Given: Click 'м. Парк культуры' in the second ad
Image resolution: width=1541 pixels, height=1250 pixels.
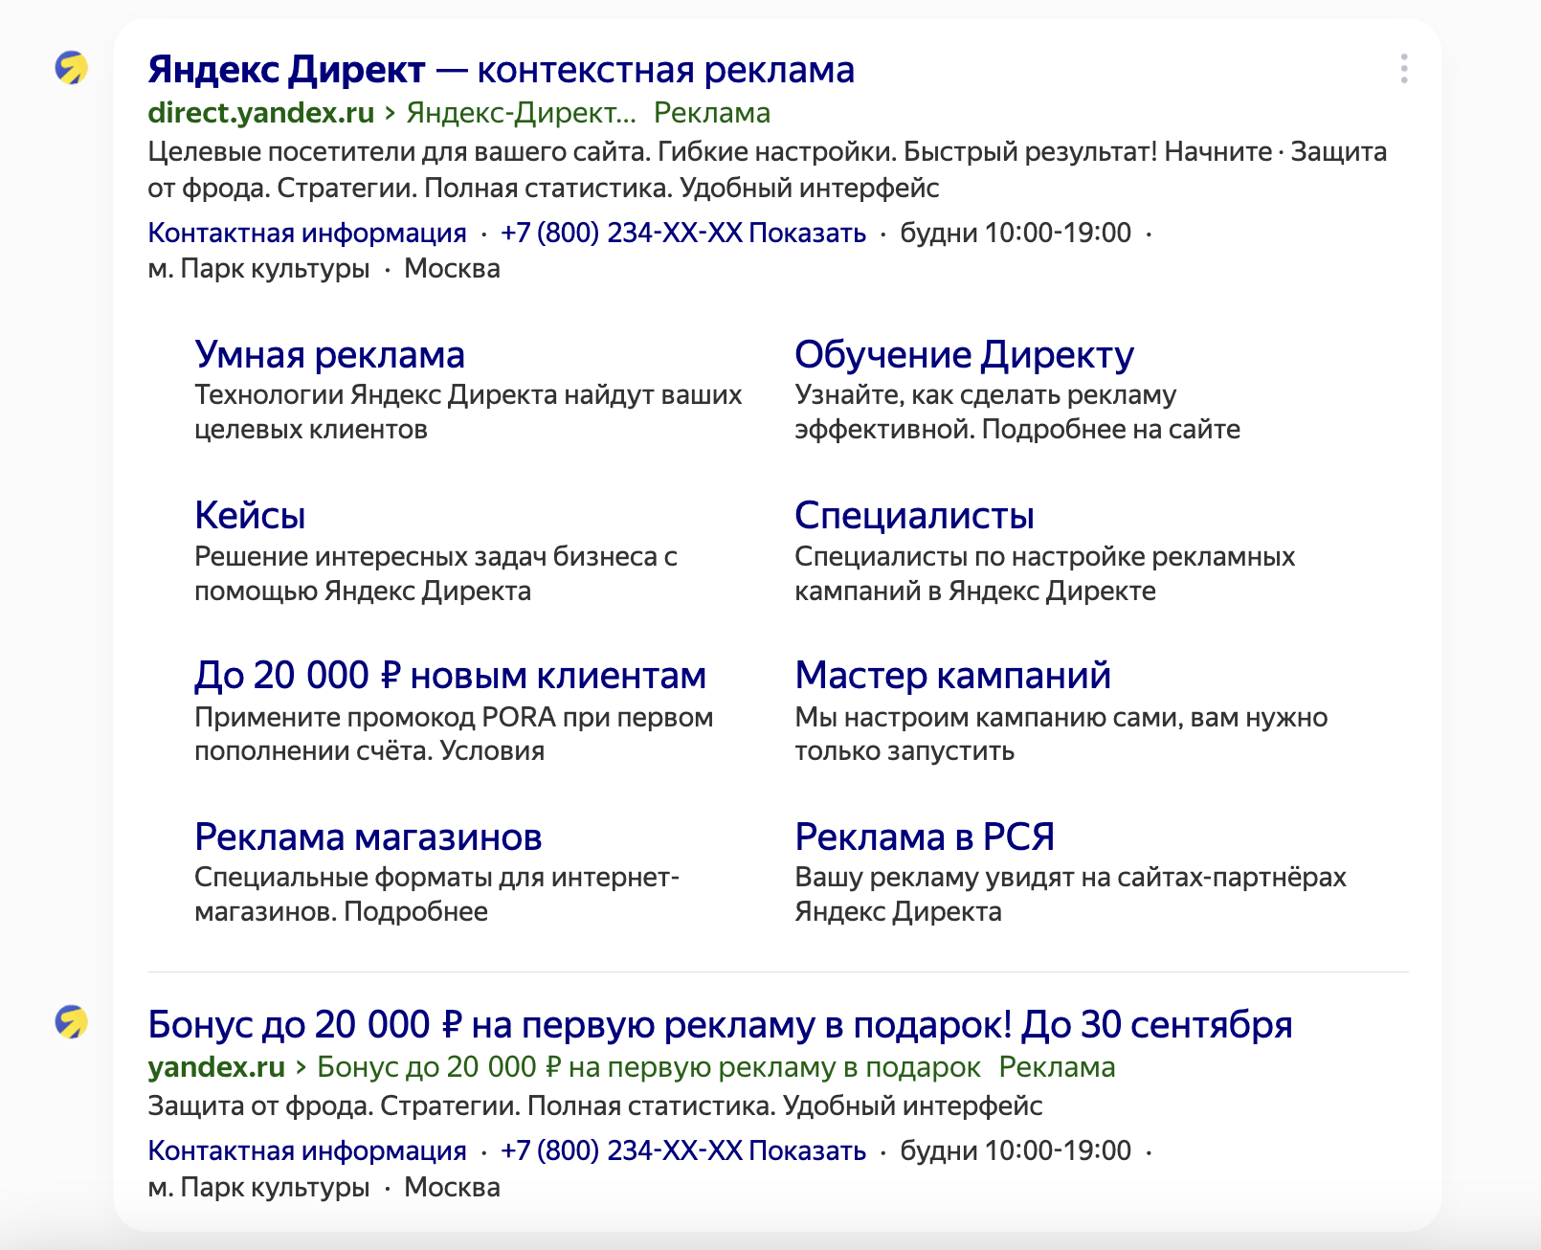Looking at the screenshot, I should [x=258, y=1187].
